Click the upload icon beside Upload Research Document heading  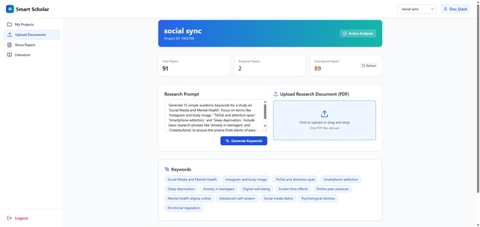pos(276,94)
